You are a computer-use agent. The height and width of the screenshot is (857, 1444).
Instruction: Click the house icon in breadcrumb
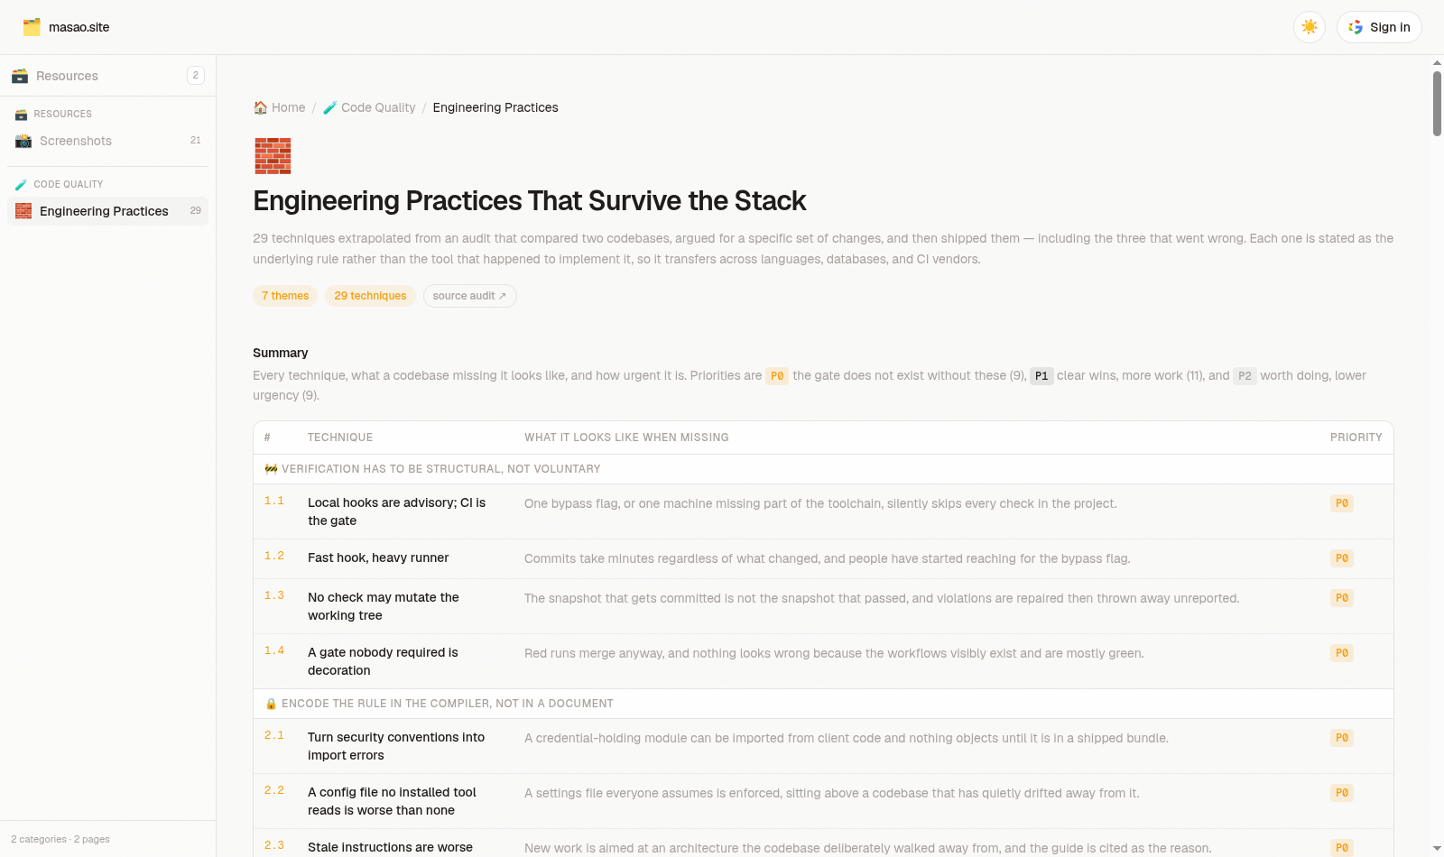[261, 107]
